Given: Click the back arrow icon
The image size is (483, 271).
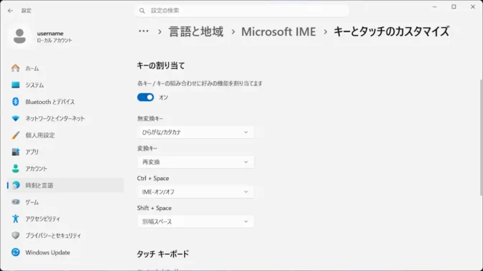Looking at the screenshot, I should pyautogui.click(x=11, y=11).
